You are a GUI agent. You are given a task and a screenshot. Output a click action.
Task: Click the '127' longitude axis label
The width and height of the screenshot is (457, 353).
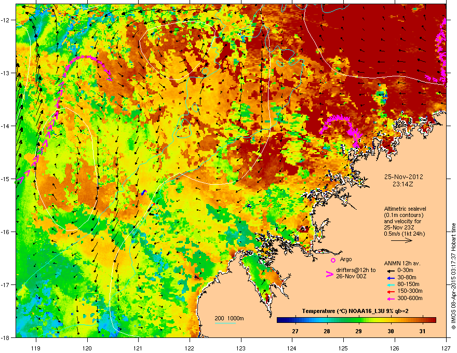[x=446, y=348]
